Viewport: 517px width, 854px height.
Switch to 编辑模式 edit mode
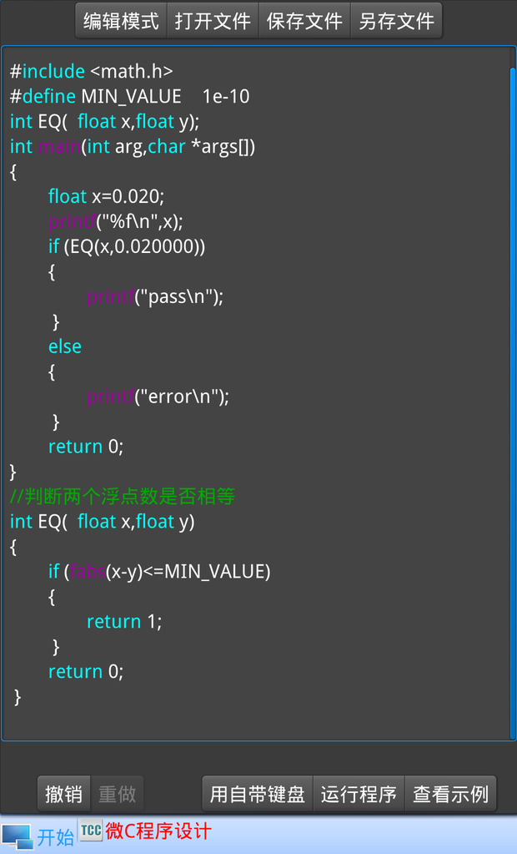click(x=121, y=21)
